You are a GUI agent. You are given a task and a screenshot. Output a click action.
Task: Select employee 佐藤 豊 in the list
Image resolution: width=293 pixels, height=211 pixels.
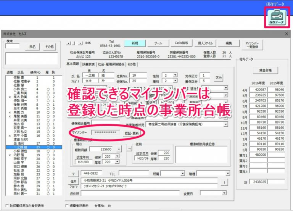click(x=34, y=77)
